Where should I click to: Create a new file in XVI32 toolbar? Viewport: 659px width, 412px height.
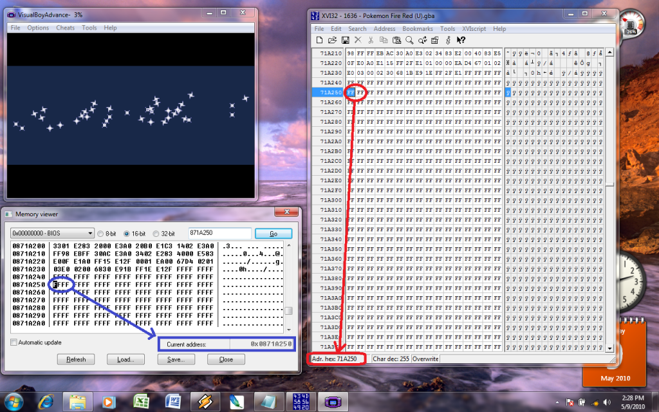pos(319,41)
